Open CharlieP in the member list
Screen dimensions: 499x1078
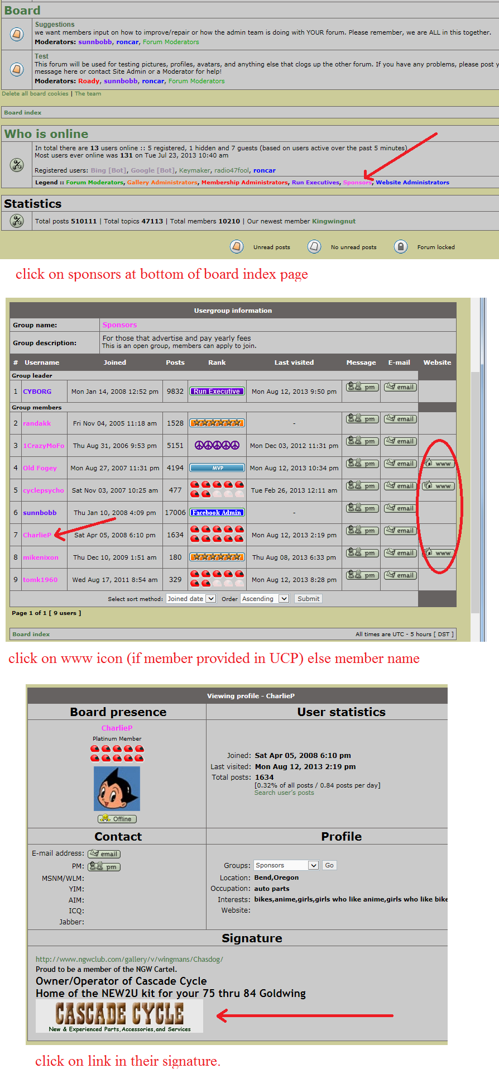37,535
